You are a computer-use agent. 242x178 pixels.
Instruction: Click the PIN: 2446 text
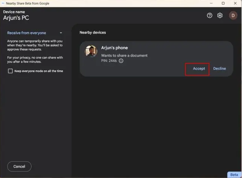point(109,61)
